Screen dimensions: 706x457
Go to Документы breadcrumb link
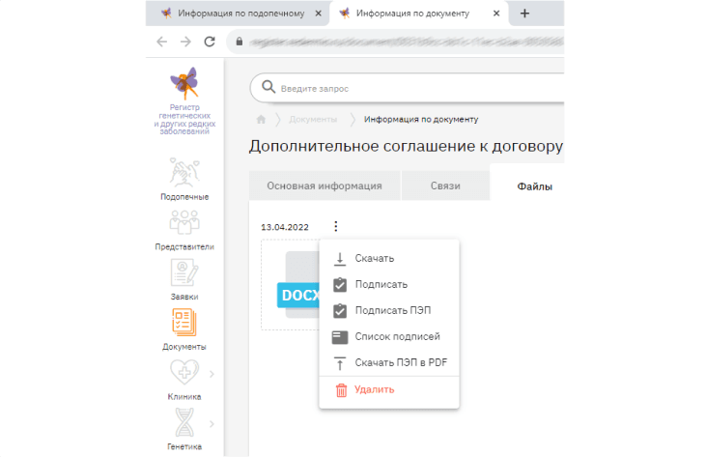pos(313,119)
